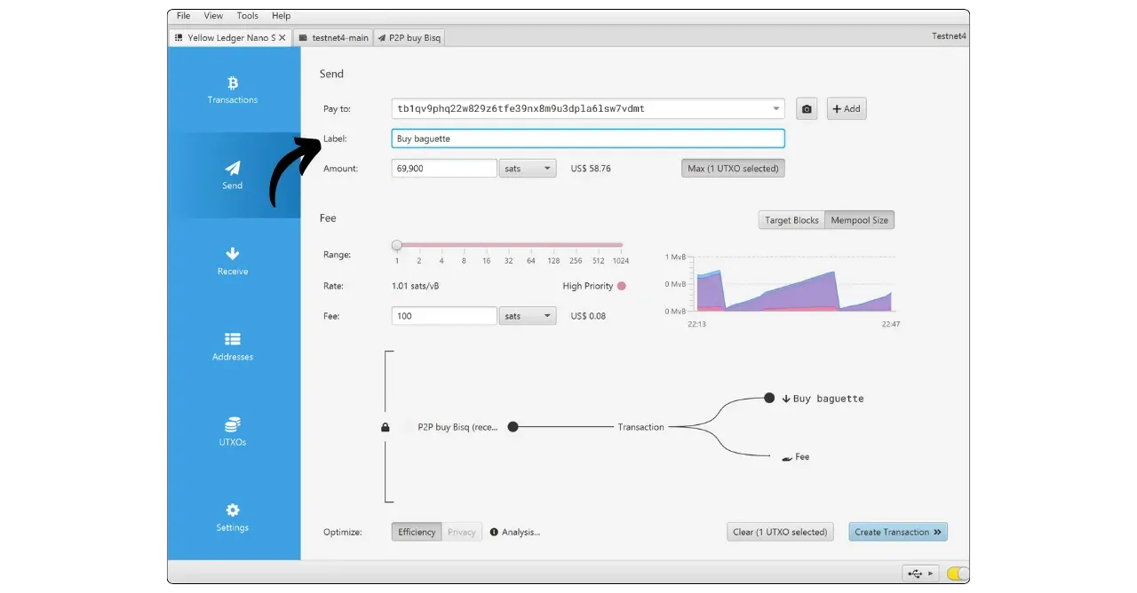Screen dimensions: 1137x593
Task: Open the Tools menu
Action: point(247,16)
